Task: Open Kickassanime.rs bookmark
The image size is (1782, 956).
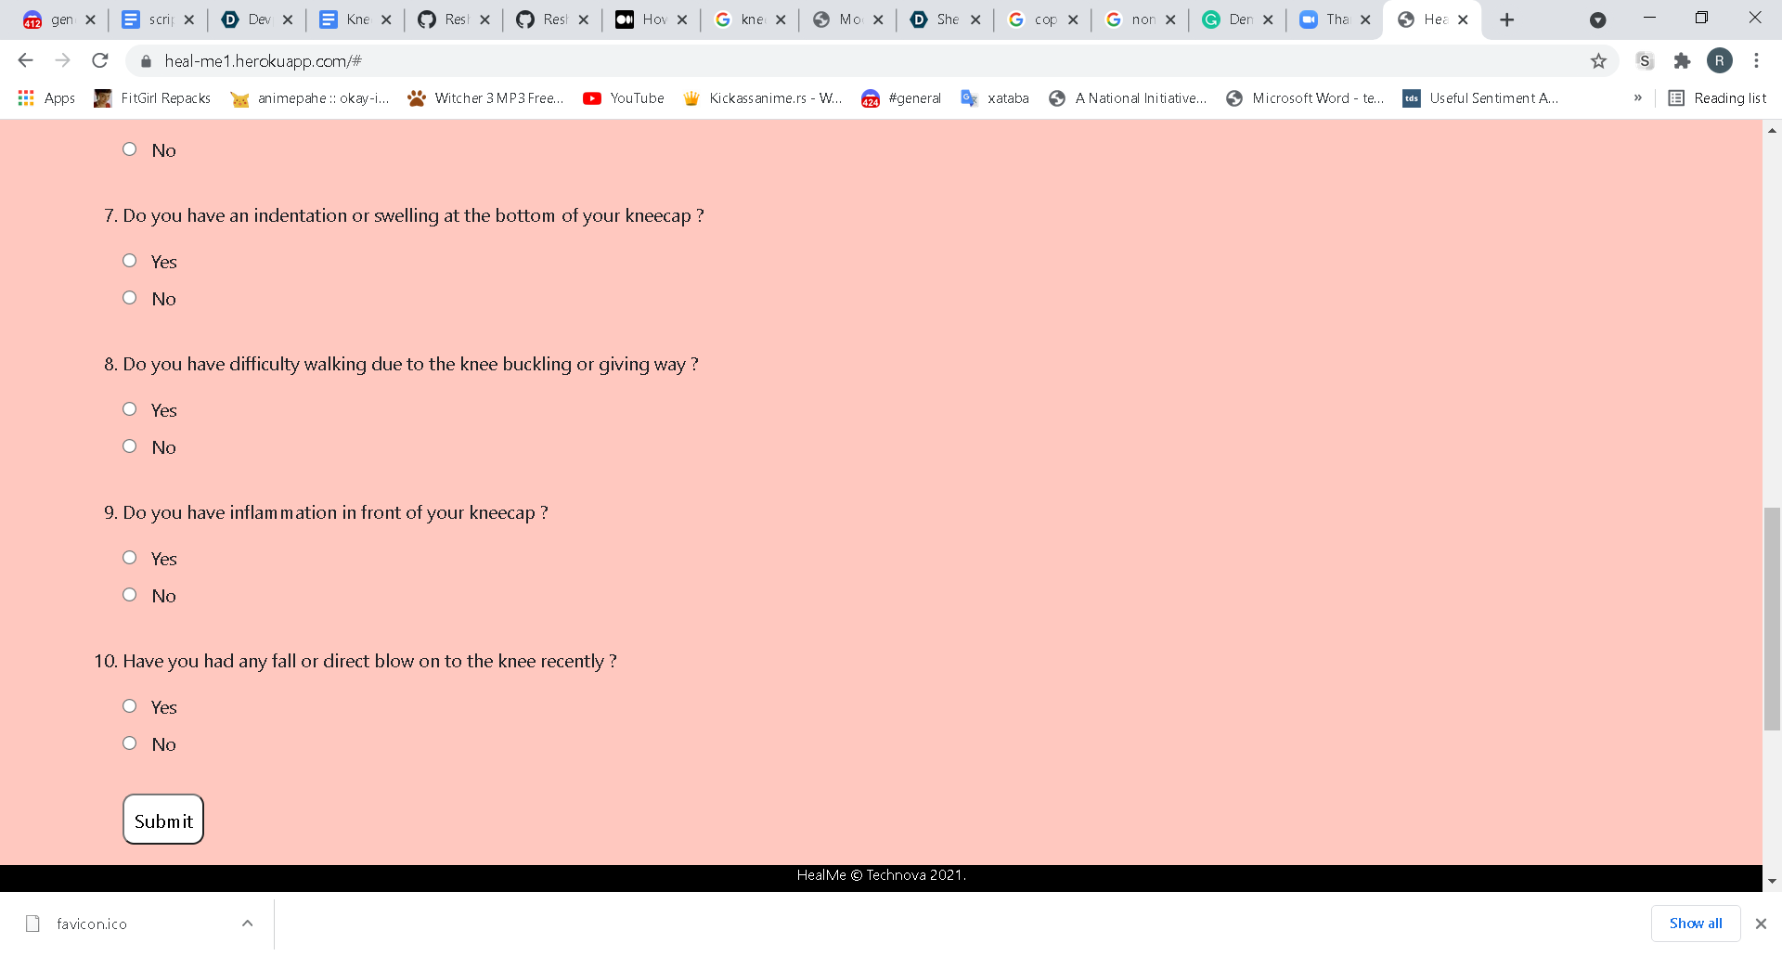Action: [x=762, y=98]
